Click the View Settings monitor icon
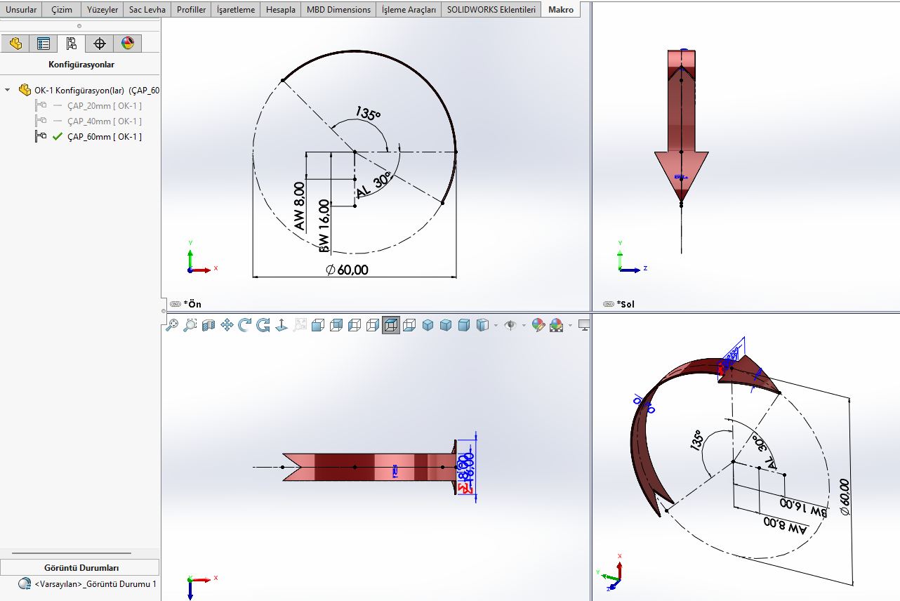Viewport: 900px width, 601px height. click(583, 325)
